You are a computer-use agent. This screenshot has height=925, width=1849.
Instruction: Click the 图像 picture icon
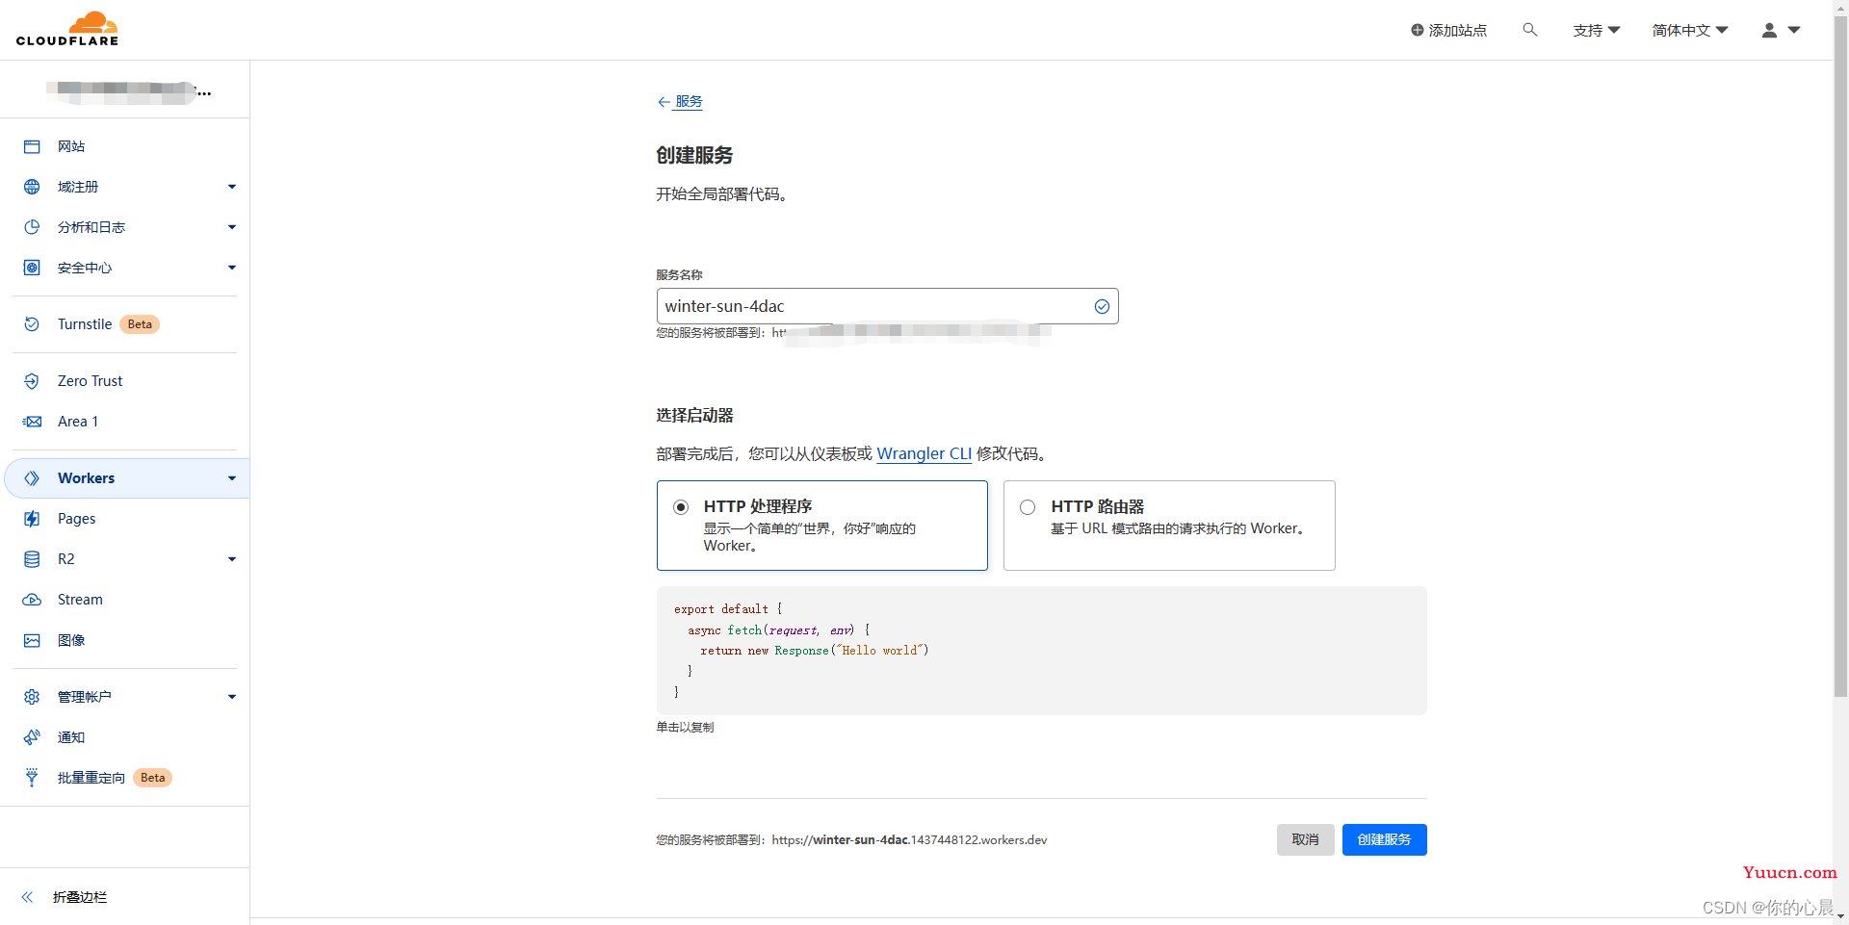coord(32,640)
